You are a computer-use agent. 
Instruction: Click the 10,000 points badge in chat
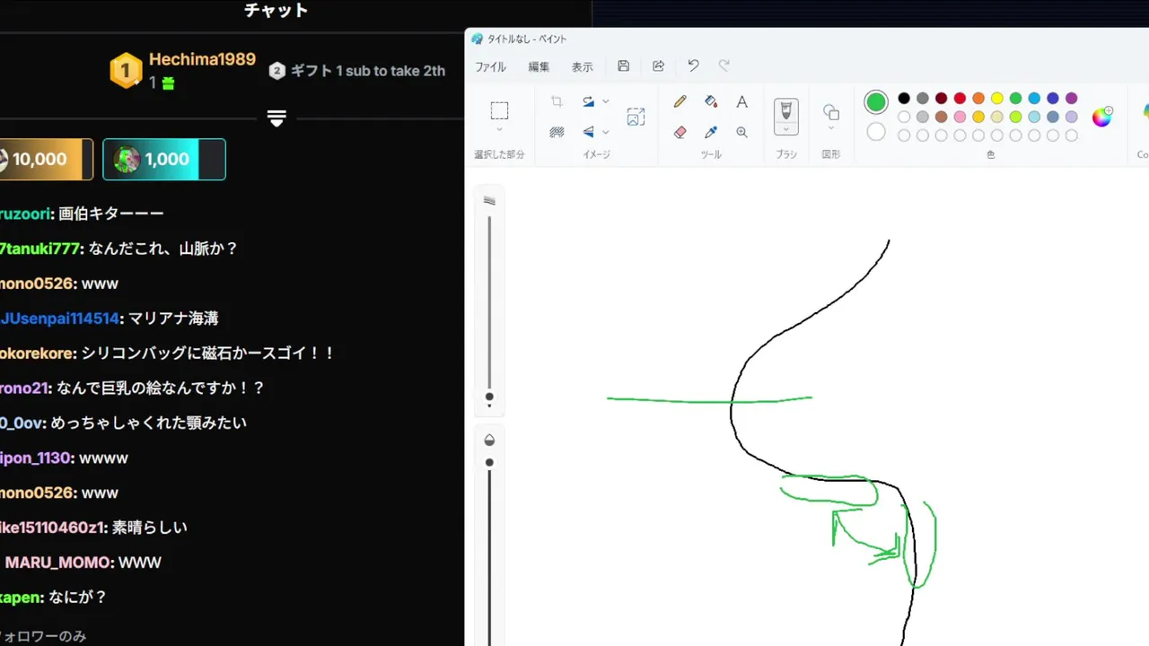pos(45,160)
